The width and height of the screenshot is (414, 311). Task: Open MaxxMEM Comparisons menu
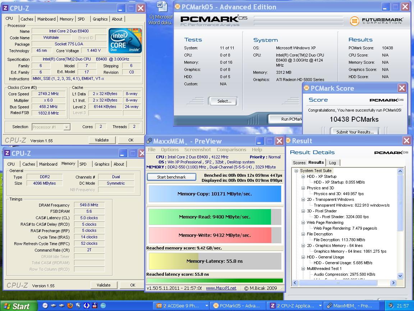click(231, 150)
